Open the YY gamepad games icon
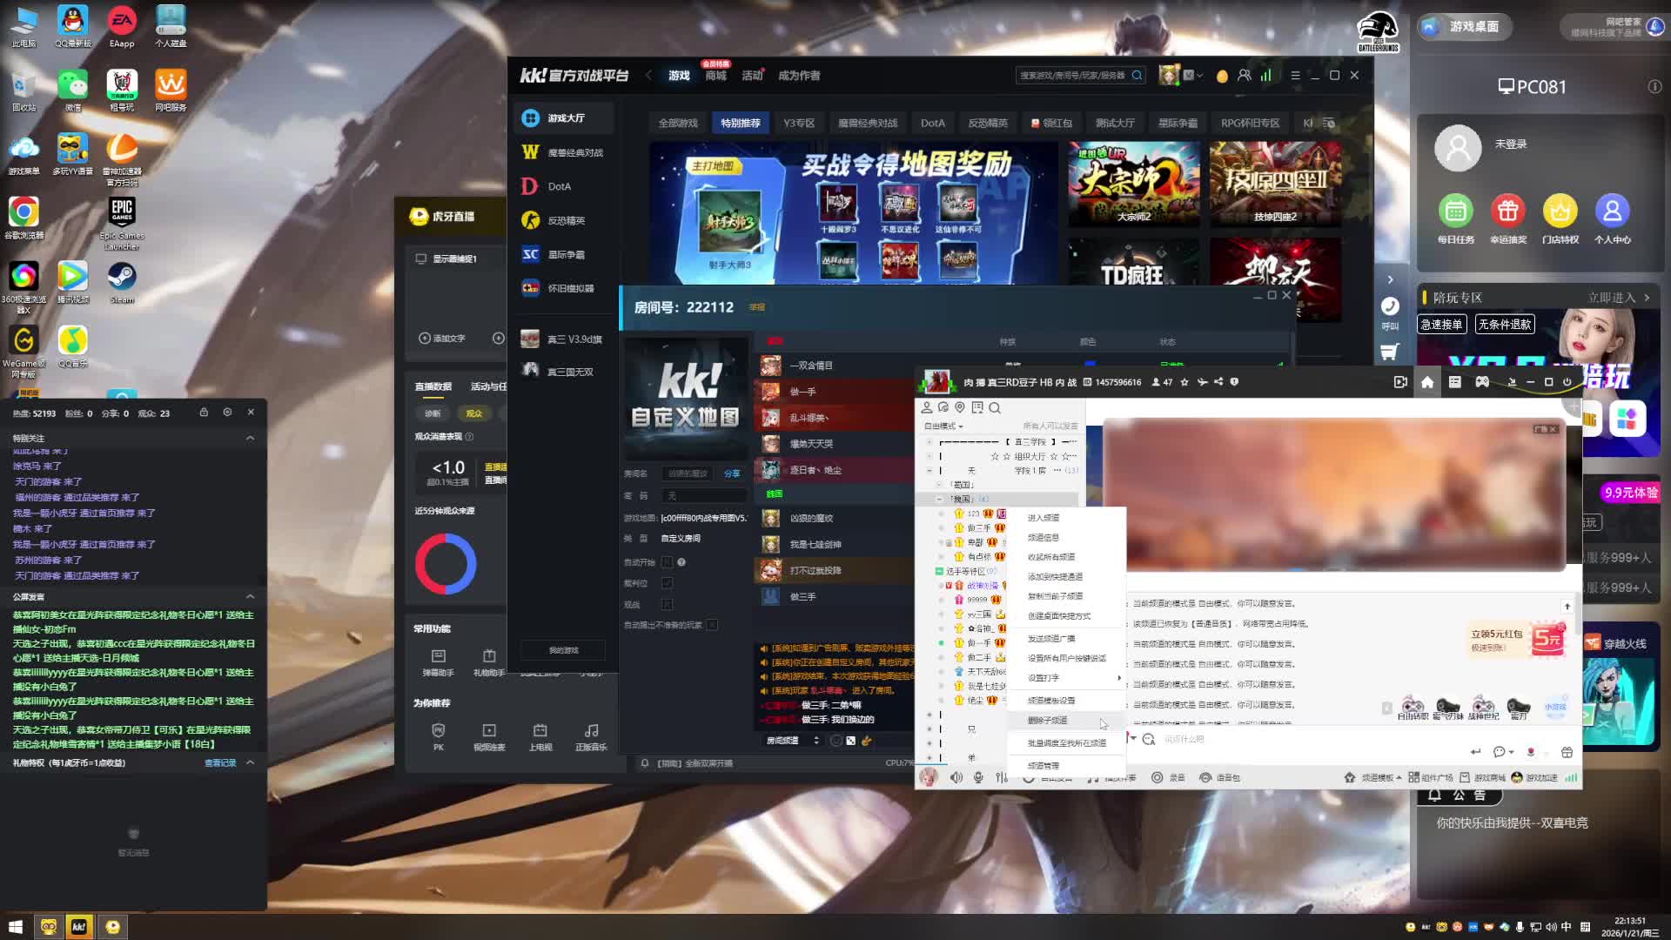This screenshot has height=940, width=1671. 1482,382
